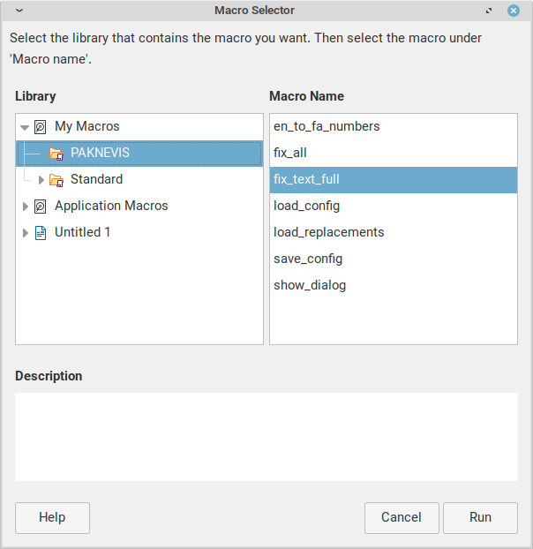This screenshot has height=549, width=533.
Task: Pick the save_config macro
Action: (x=308, y=259)
